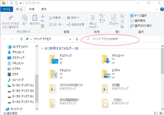Click the Paste shortcut icon
164x115 pixels.
click(x=42, y=26)
